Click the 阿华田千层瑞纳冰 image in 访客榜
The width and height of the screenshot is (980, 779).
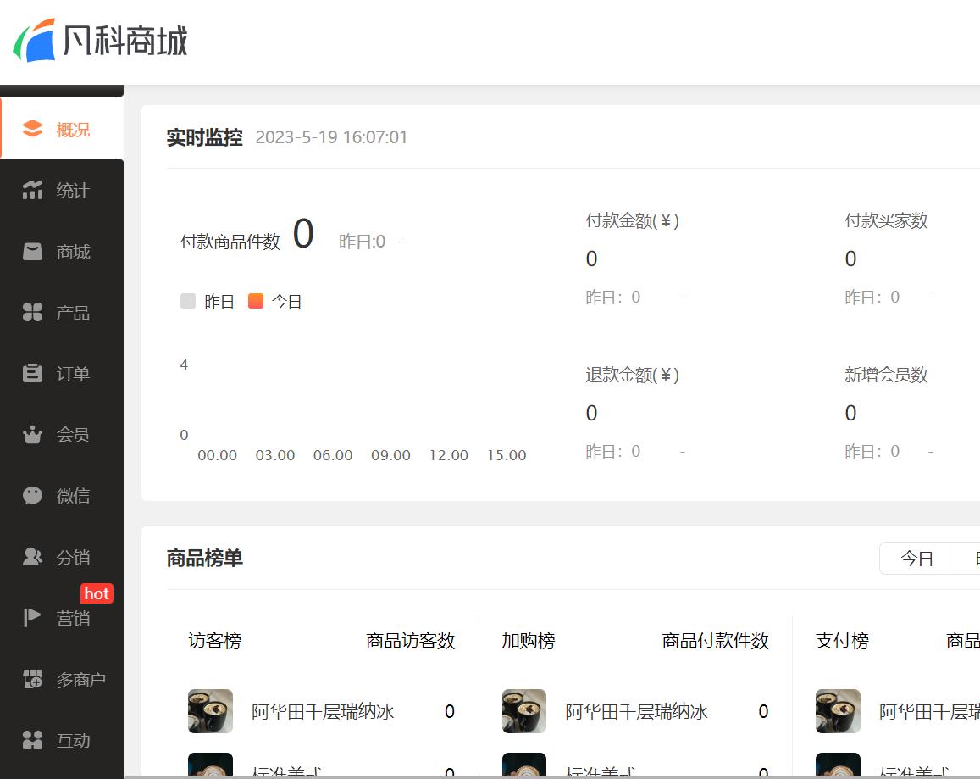pyautogui.click(x=210, y=711)
